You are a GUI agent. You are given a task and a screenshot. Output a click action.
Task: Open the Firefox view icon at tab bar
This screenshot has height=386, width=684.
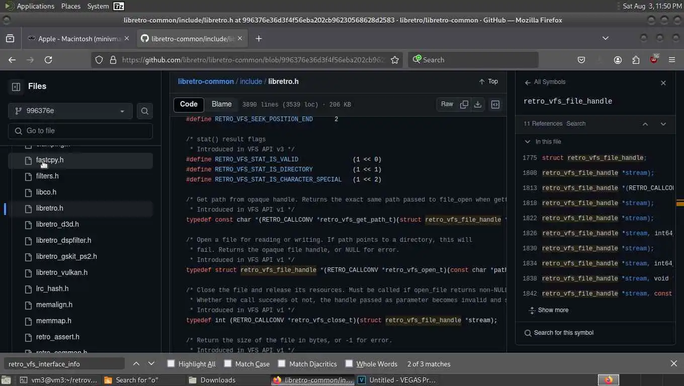(10, 39)
